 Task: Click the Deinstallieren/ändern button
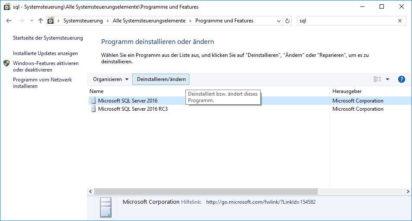pos(161,79)
